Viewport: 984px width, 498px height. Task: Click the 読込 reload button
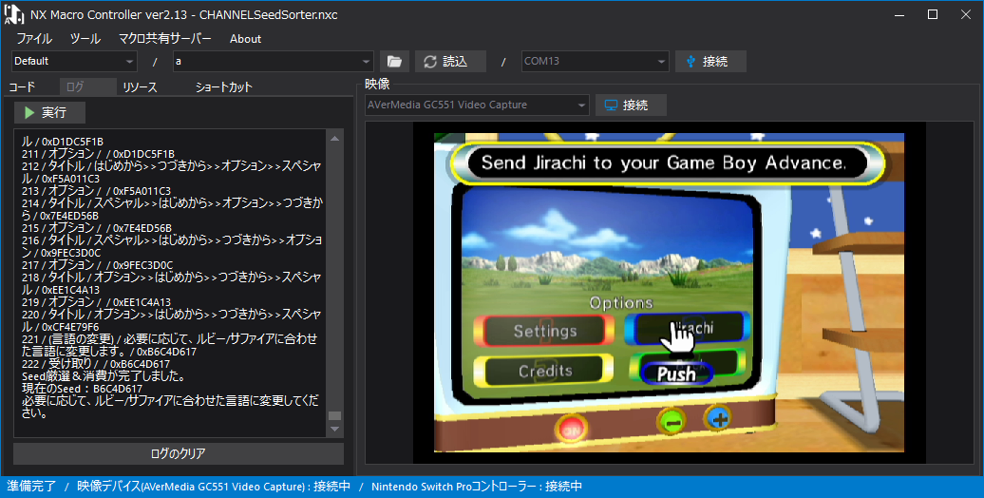coord(450,61)
